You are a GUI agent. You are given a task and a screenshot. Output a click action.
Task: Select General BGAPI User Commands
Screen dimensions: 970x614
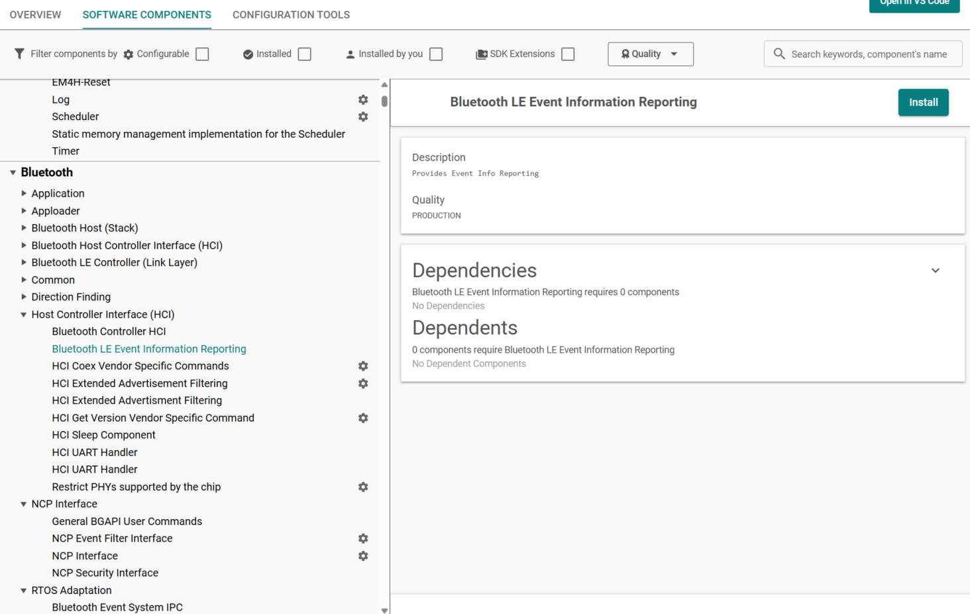pos(127,521)
